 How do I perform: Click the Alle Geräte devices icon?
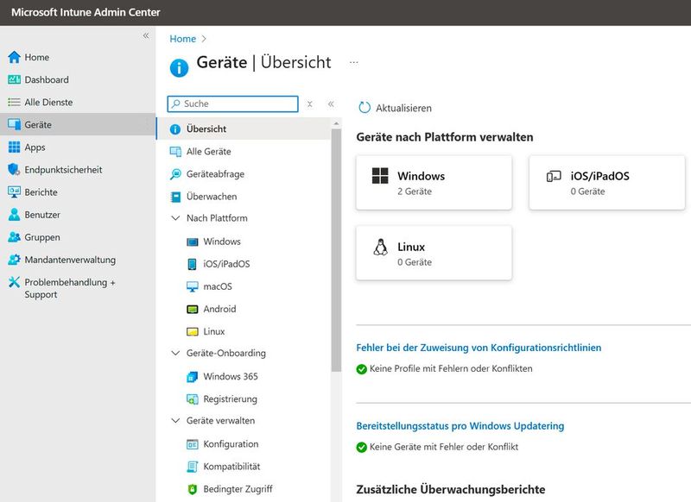[175, 151]
